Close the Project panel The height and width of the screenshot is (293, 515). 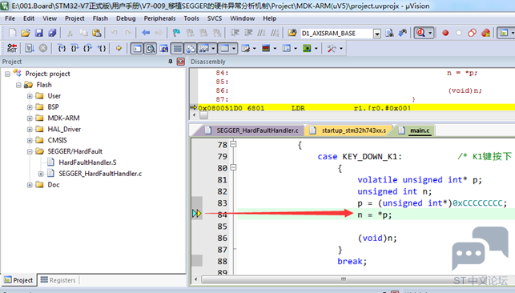[181, 62]
